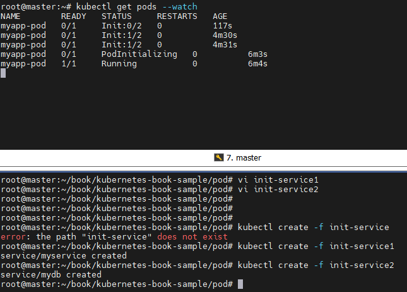The height and width of the screenshot is (292, 407).
Task: Click the 'Init:0/2' status value
Action: pyautogui.click(x=122, y=26)
